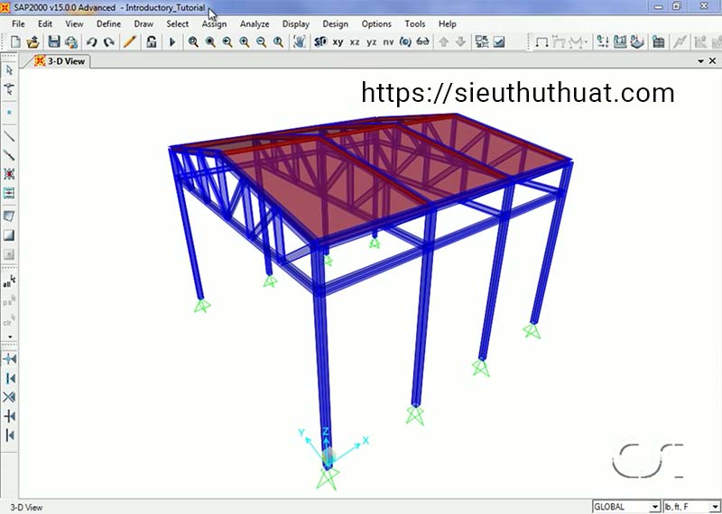Select the Draw Frame/Cable line tool
The width and height of the screenshot is (722, 514).
[x=9, y=136]
